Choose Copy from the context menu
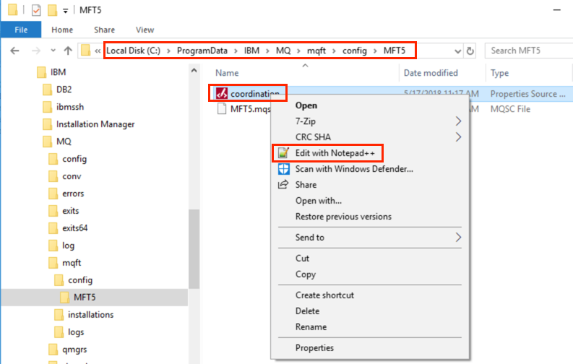 click(x=306, y=274)
